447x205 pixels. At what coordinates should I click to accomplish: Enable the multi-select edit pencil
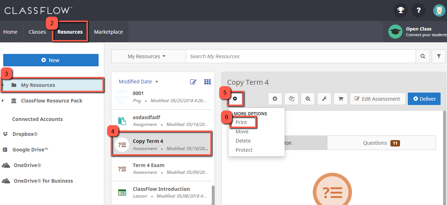193,82
